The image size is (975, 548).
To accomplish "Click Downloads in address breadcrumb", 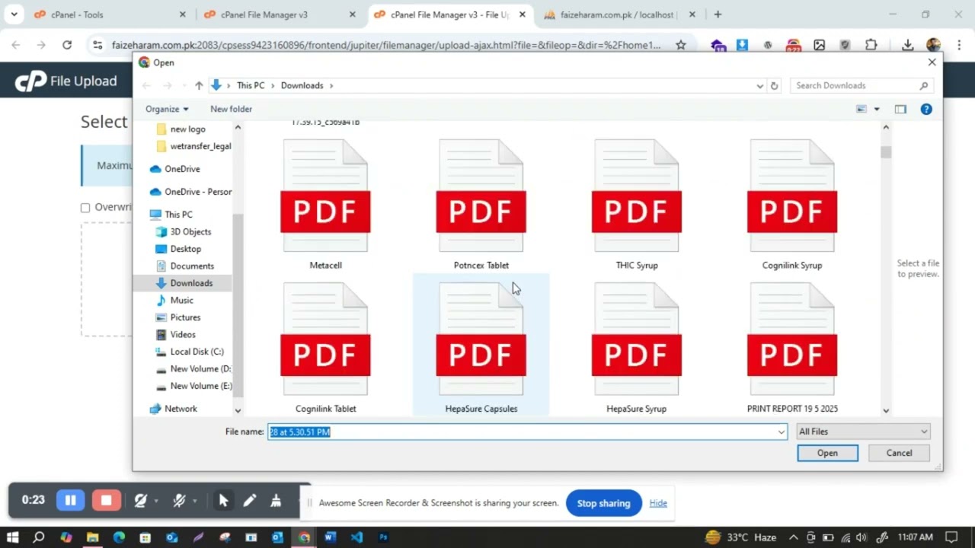I will (x=302, y=85).
